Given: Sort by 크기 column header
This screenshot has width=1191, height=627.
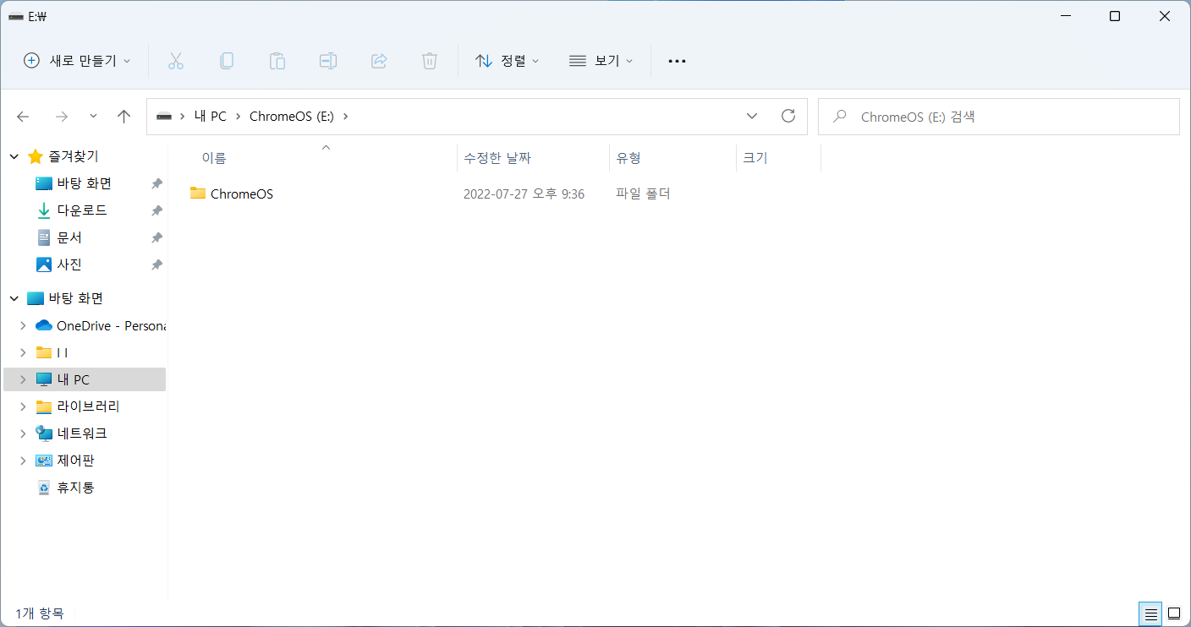Looking at the screenshot, I should click(755, 158).
